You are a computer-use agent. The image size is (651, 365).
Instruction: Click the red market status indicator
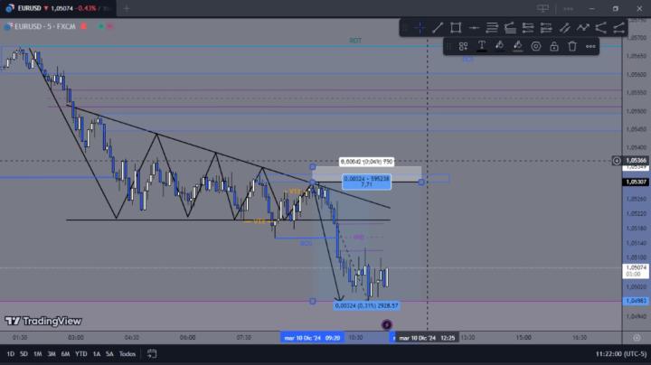click(84, 26)
